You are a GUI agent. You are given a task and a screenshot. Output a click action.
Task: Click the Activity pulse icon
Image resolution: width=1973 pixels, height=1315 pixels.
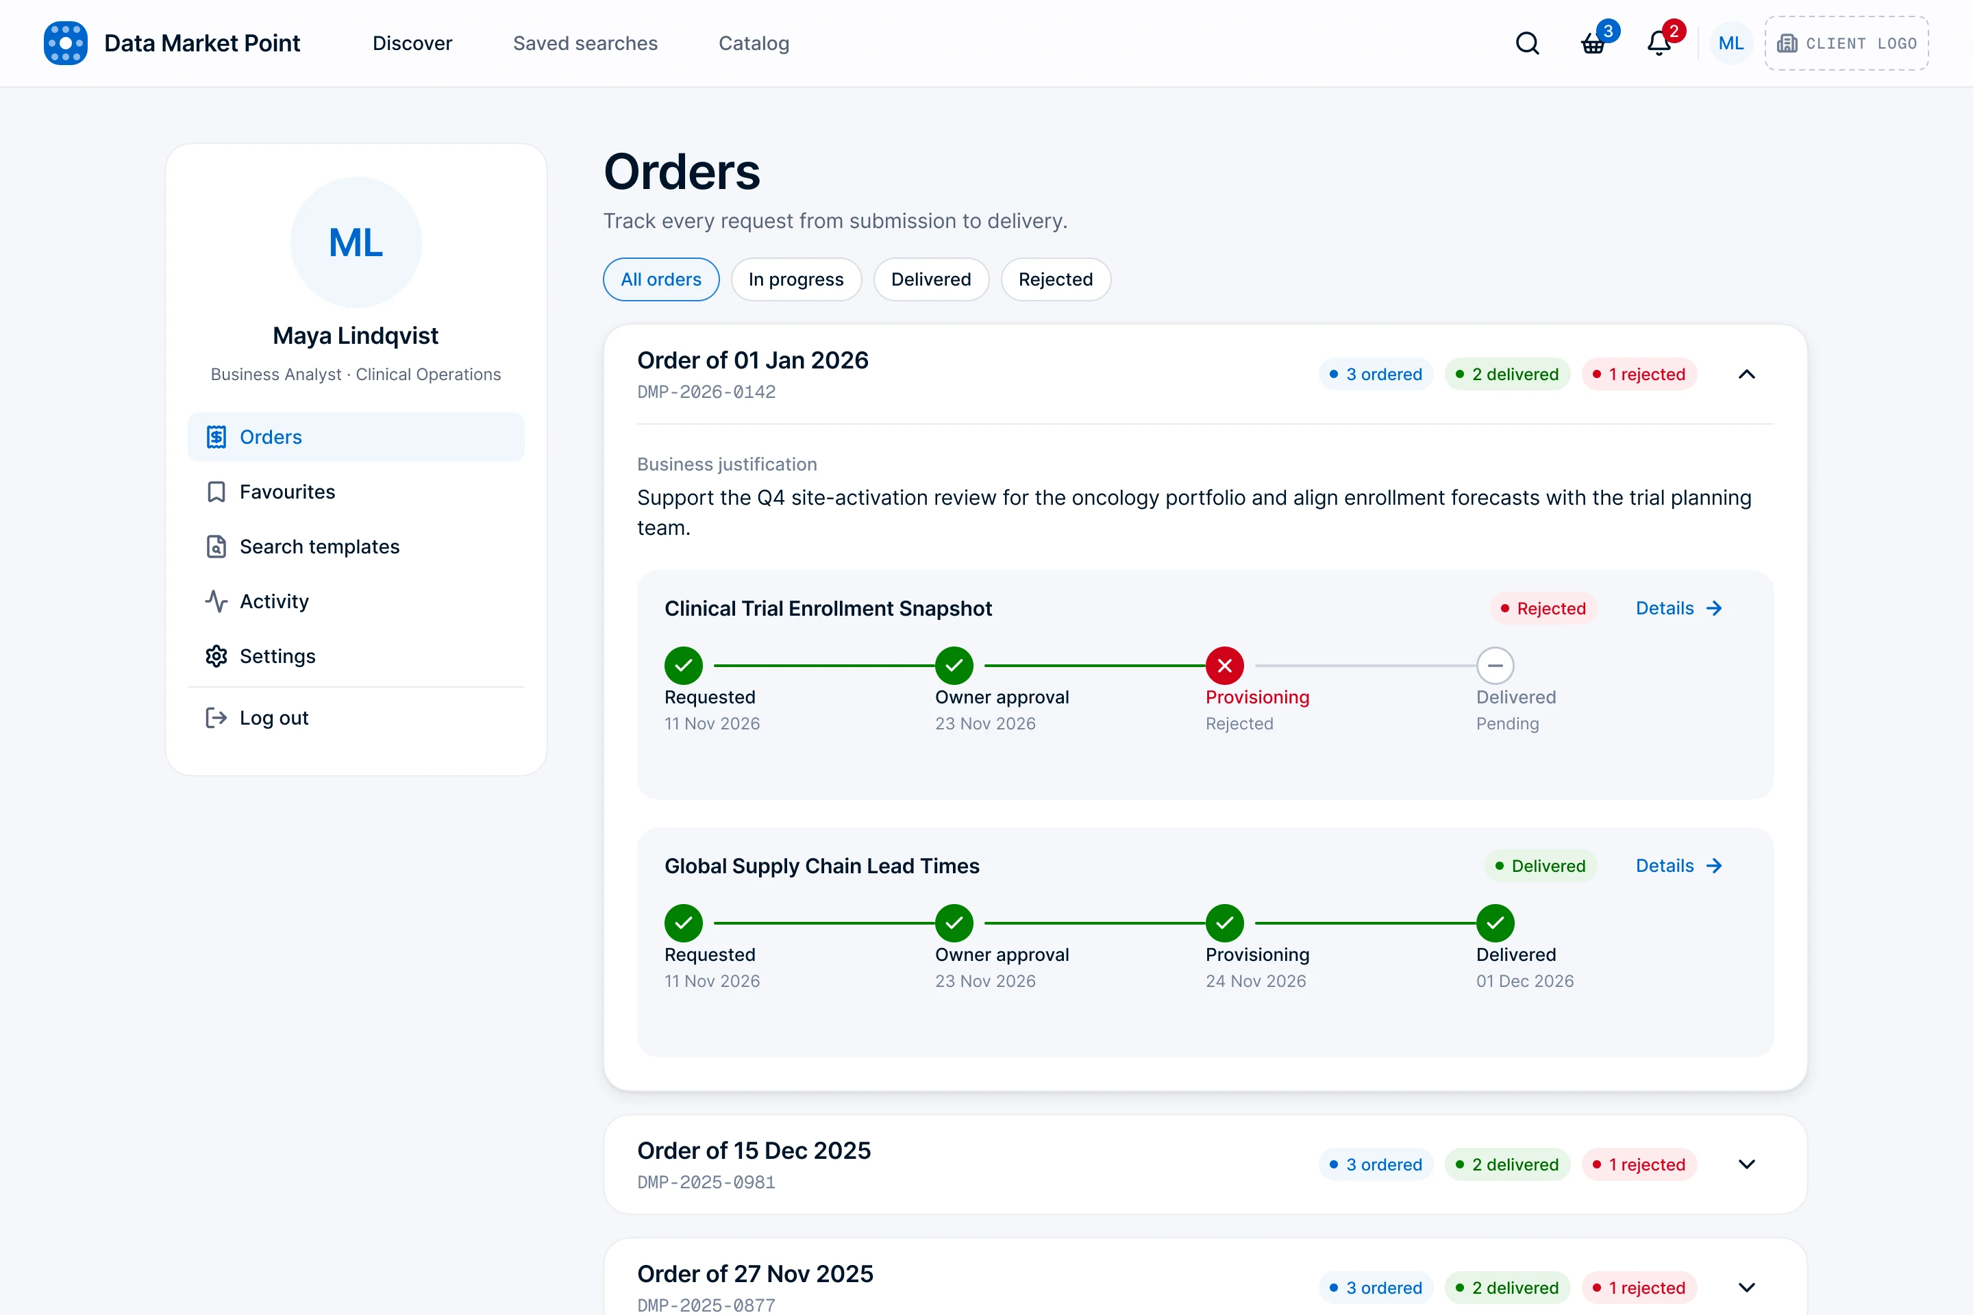(216, 601)
